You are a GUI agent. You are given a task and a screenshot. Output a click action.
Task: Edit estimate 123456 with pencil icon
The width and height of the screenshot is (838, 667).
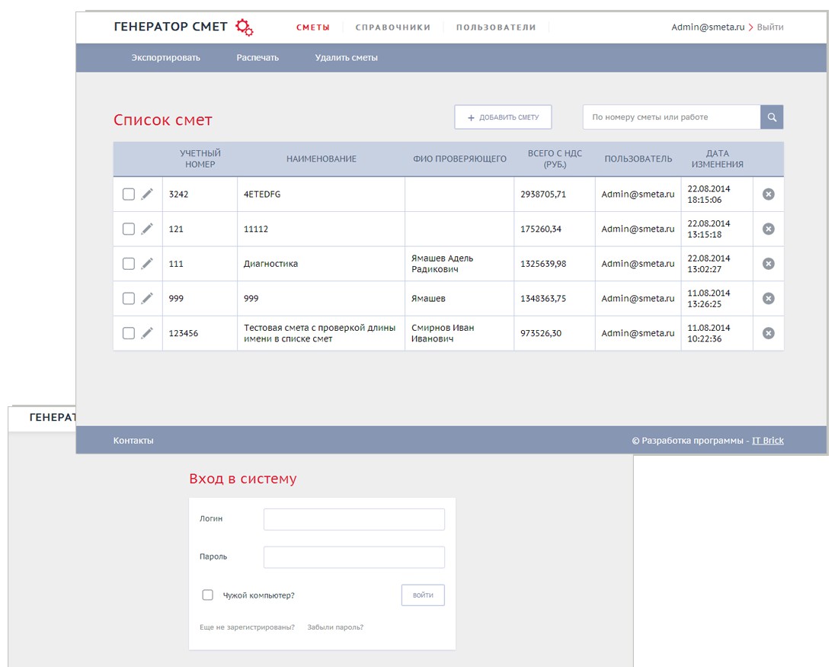click(147, 333)
